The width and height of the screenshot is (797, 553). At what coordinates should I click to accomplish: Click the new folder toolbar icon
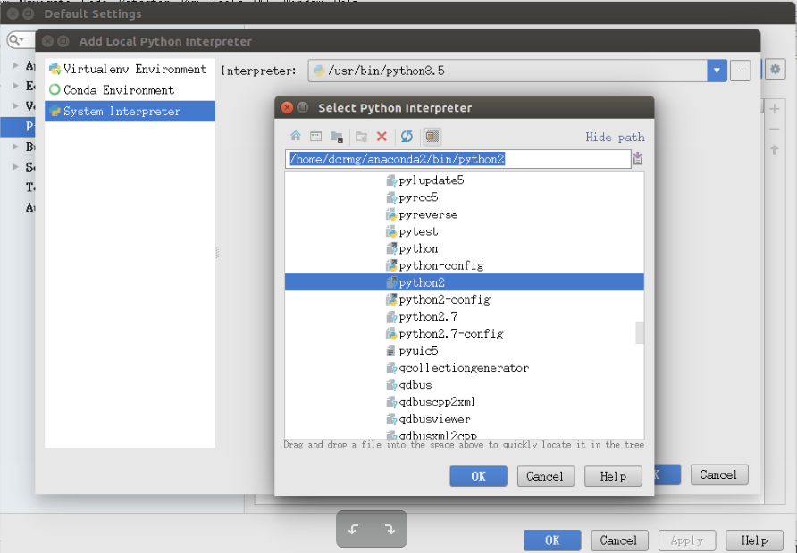[x=361, y=136]
